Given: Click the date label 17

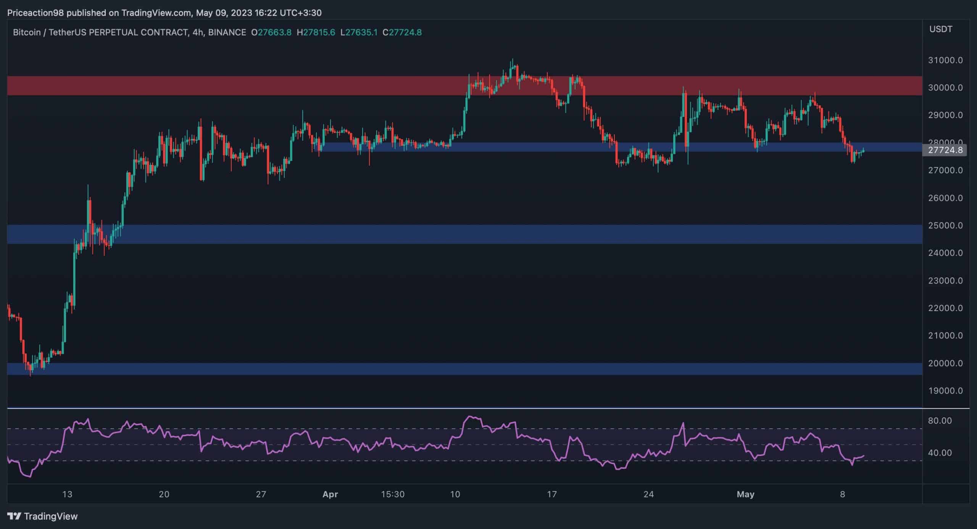Looking at the screenshot, I should 552,494.
